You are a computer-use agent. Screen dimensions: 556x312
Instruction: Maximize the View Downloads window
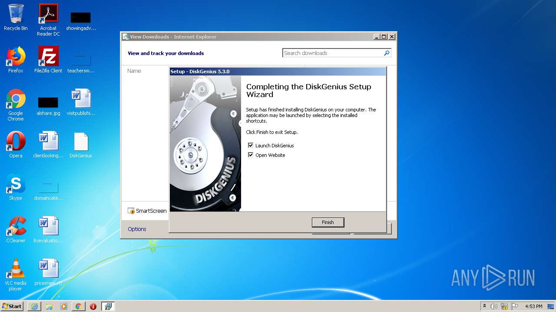point(384,37)
